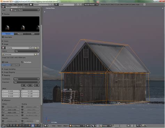The height and width of the screenshot is (128, 165).
Task: Toggle the Normal geometry influence checkbox
Action: pyautogui.click(x=22, y=121)
